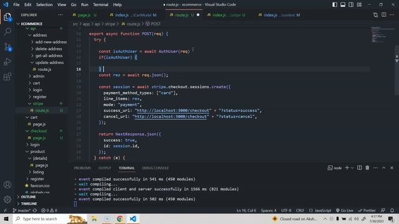Viewport: 399px width, 224px height.
Task: Kill terminal with trash icon
Action: [367, 168]
